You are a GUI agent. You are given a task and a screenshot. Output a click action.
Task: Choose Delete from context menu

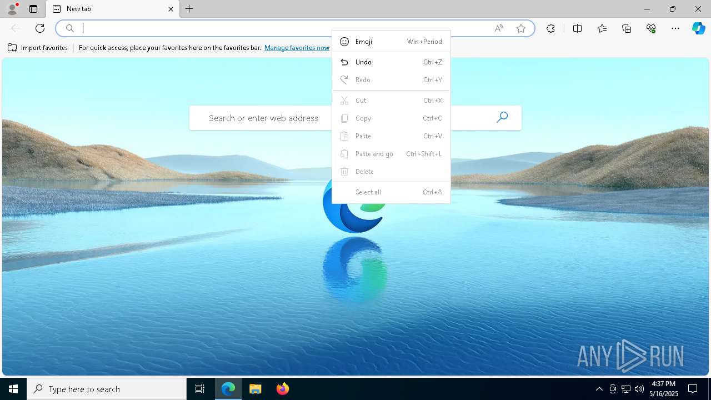point(391,172)
